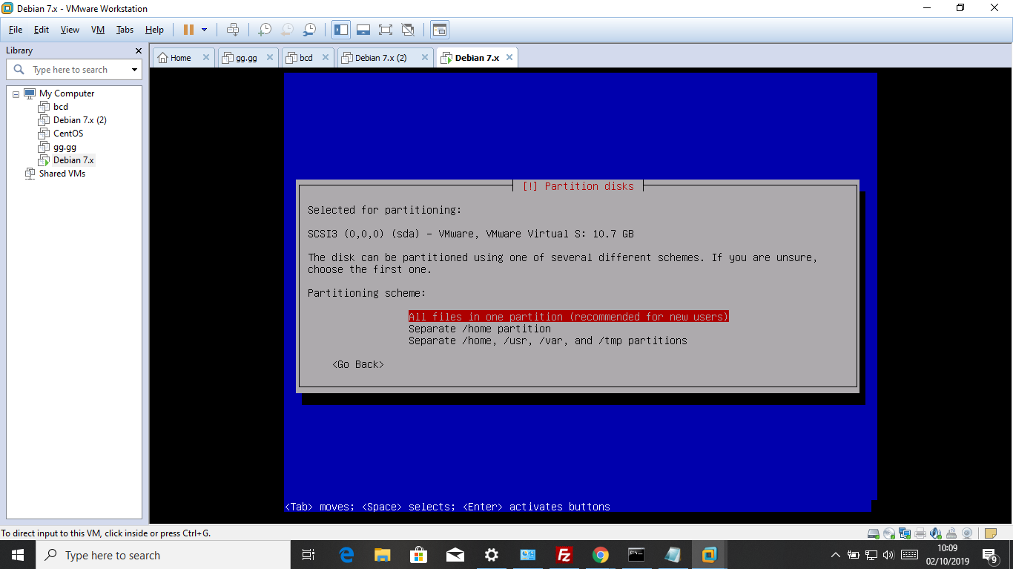Click the sound card status icon
The image size is (1013, 569).
(936, 533)
